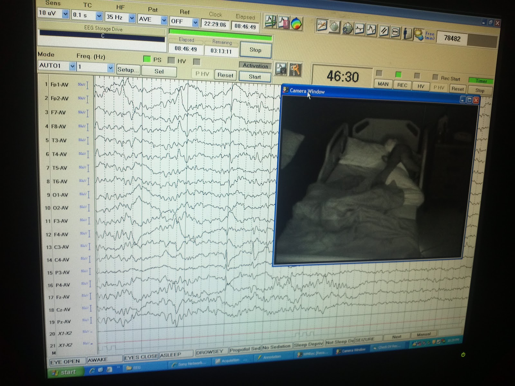The width and height of the screenshot is (515, 386).
Task: Toggle the indicator above MAN button
Action: (x=379, y=73)
